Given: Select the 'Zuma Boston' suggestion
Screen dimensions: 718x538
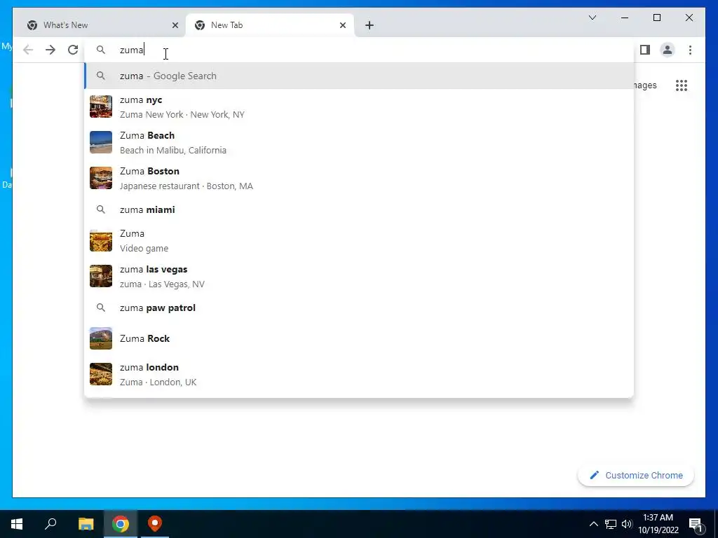Looking at the screenshot, I should point(359,178).
